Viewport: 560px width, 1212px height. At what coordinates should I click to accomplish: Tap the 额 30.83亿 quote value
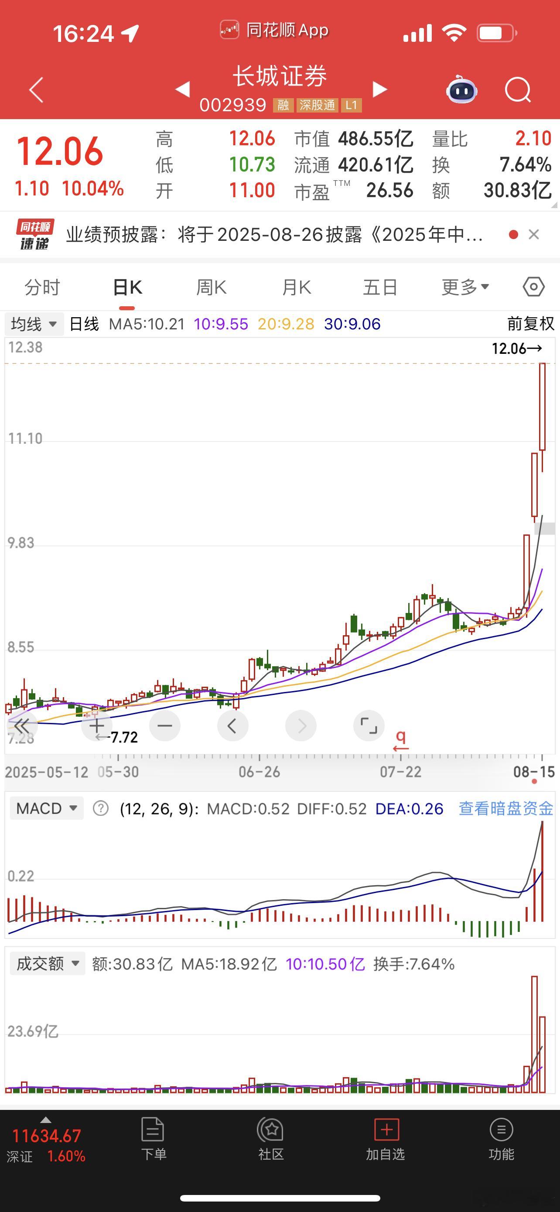click(x=517, y=191)
